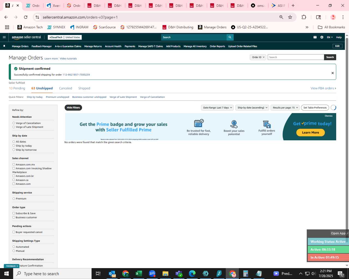Open order link 112-8621857-7300239
This screenshot has width=349, height=279.
click(x=76, y=75)
